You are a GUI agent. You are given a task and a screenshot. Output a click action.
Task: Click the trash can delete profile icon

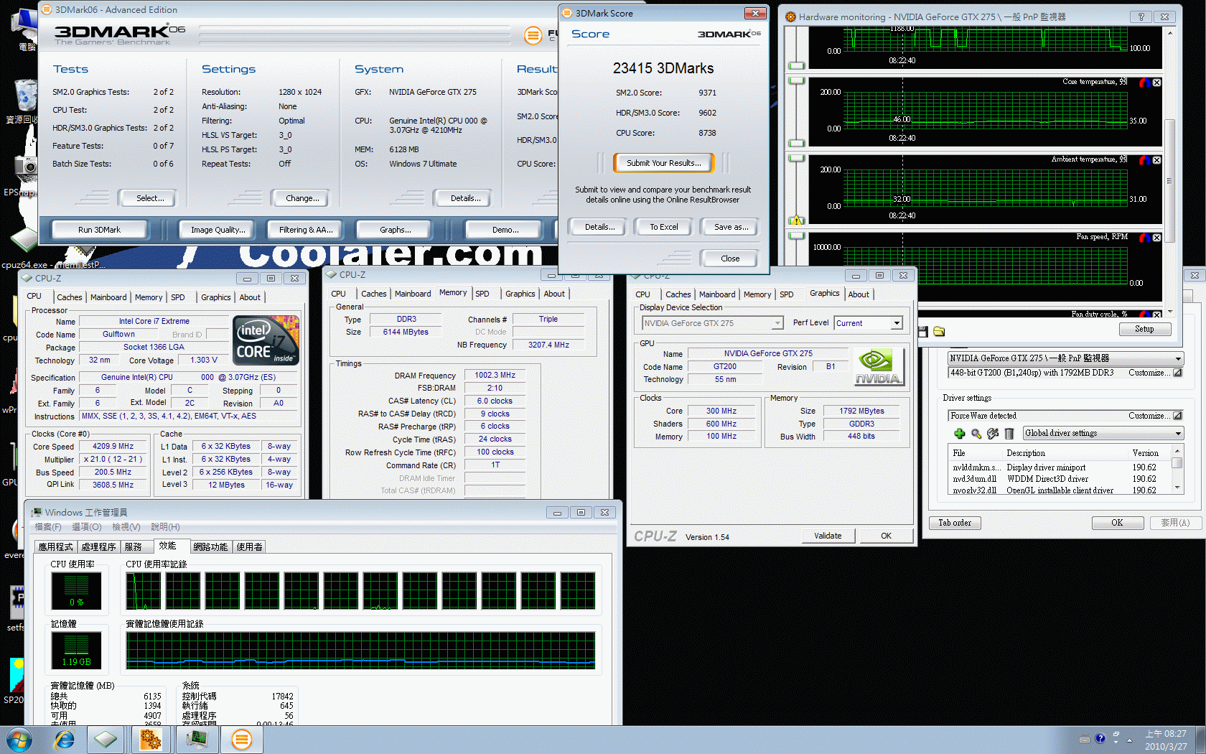click(1009, 433)
